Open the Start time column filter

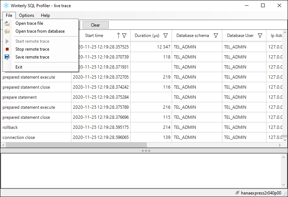tap(124, 36)
